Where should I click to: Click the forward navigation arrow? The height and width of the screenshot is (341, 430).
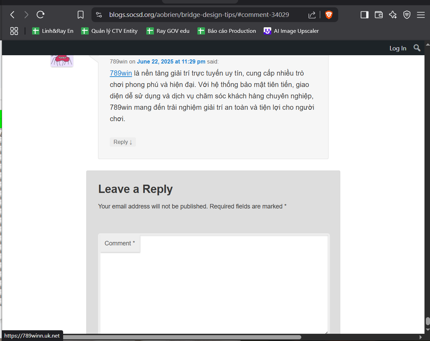coord(26,14)
